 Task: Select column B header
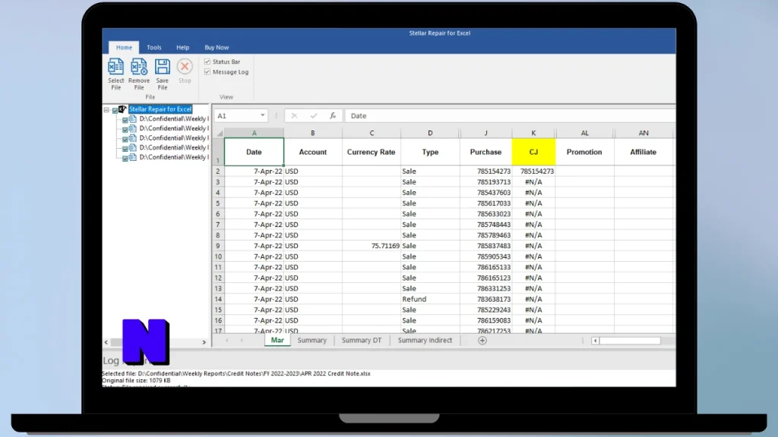(312, 134)
